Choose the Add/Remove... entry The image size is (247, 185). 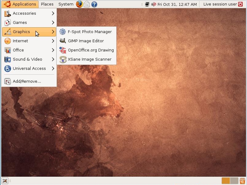(x=29, y=81)
